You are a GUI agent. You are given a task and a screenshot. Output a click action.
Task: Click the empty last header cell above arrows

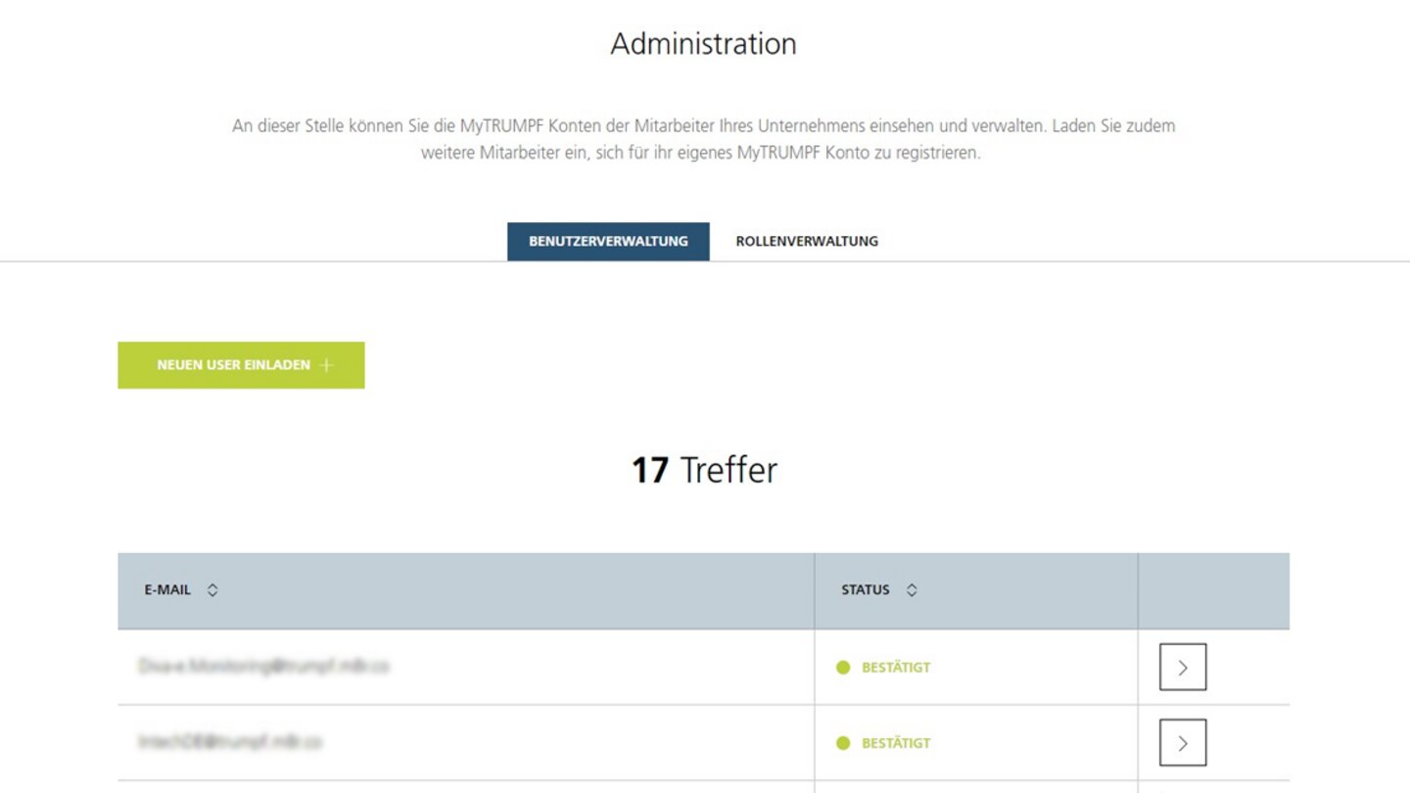[x=1213, y=590]
